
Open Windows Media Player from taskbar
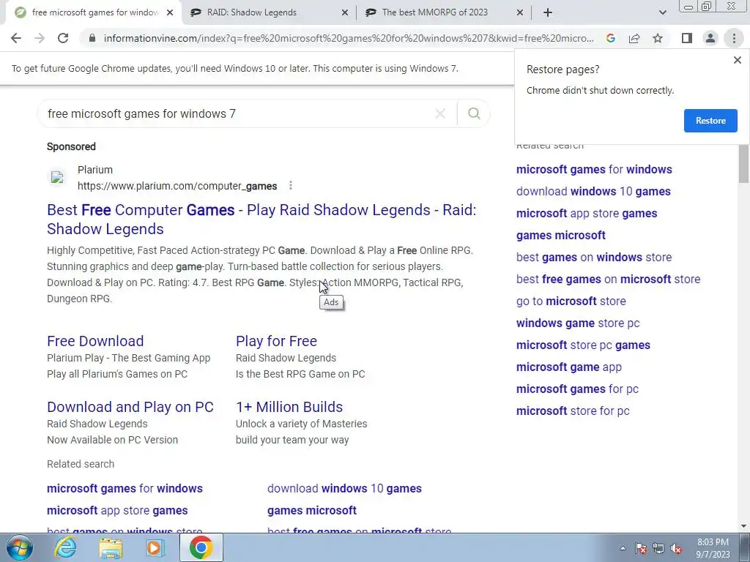click(x=155, y=547)
